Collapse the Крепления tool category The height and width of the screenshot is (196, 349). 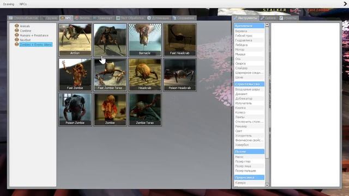tap(249, 26)
